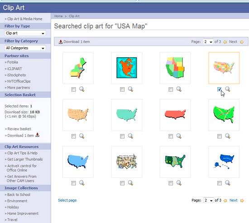Click the top toolbar previous-page arrow icon
The image size is (249, 223).
pos(225,42)
